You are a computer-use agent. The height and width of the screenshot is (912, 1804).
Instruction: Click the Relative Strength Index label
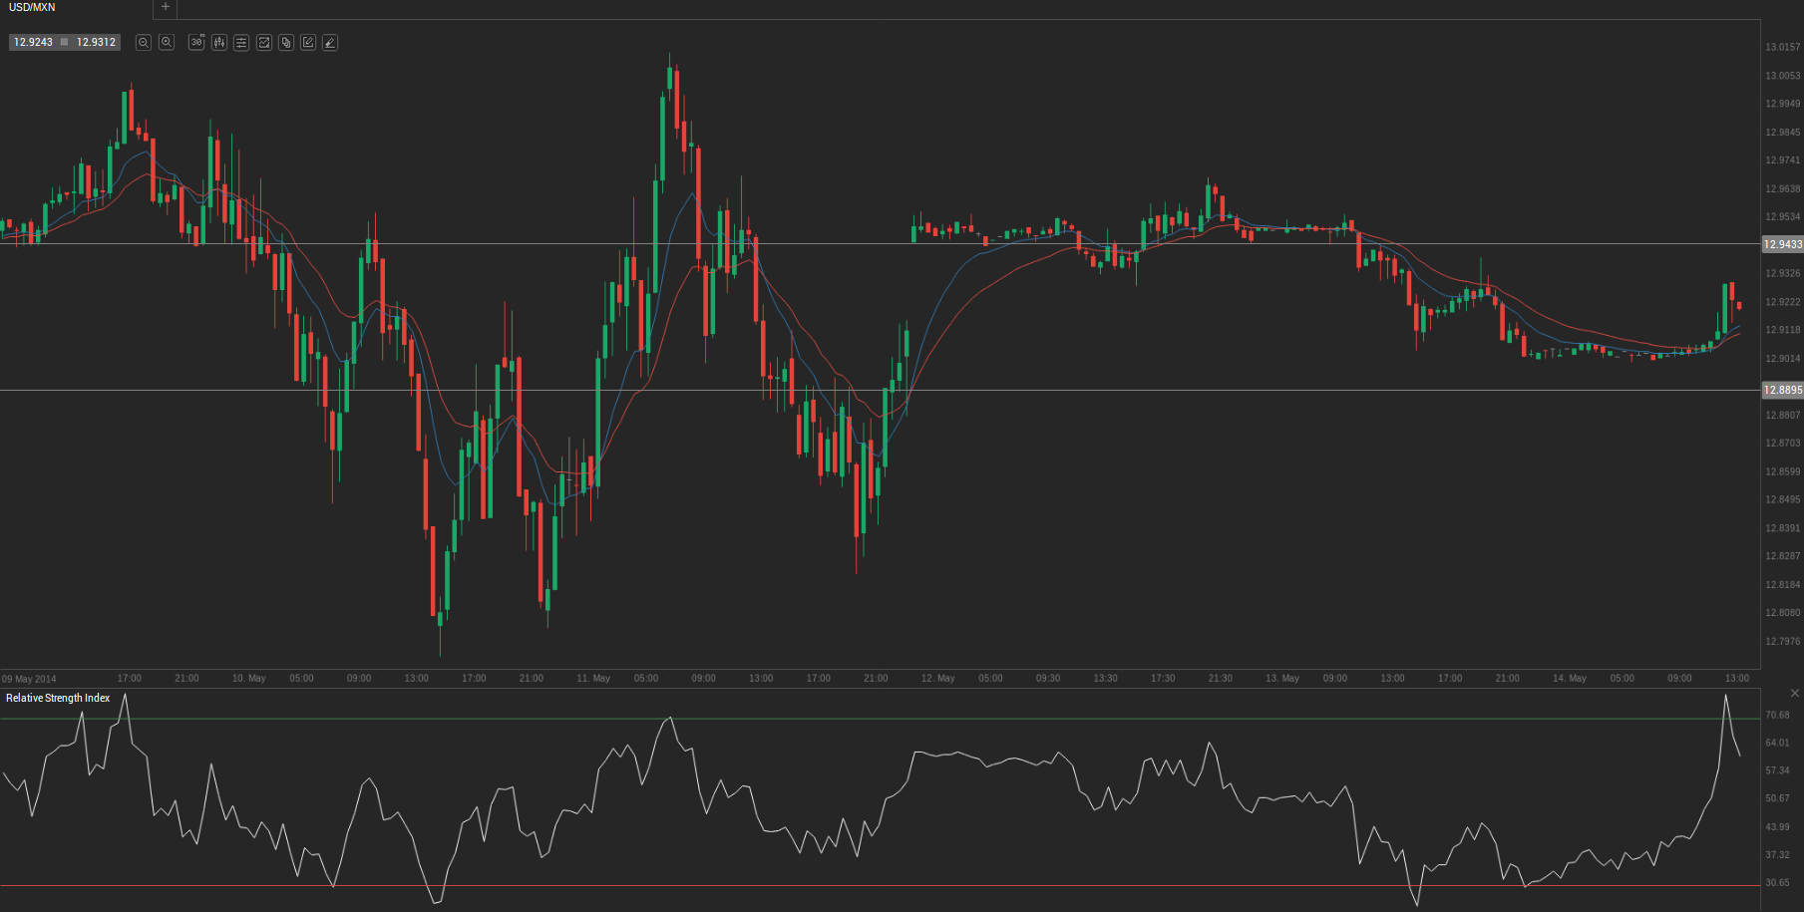click(58, 698)
